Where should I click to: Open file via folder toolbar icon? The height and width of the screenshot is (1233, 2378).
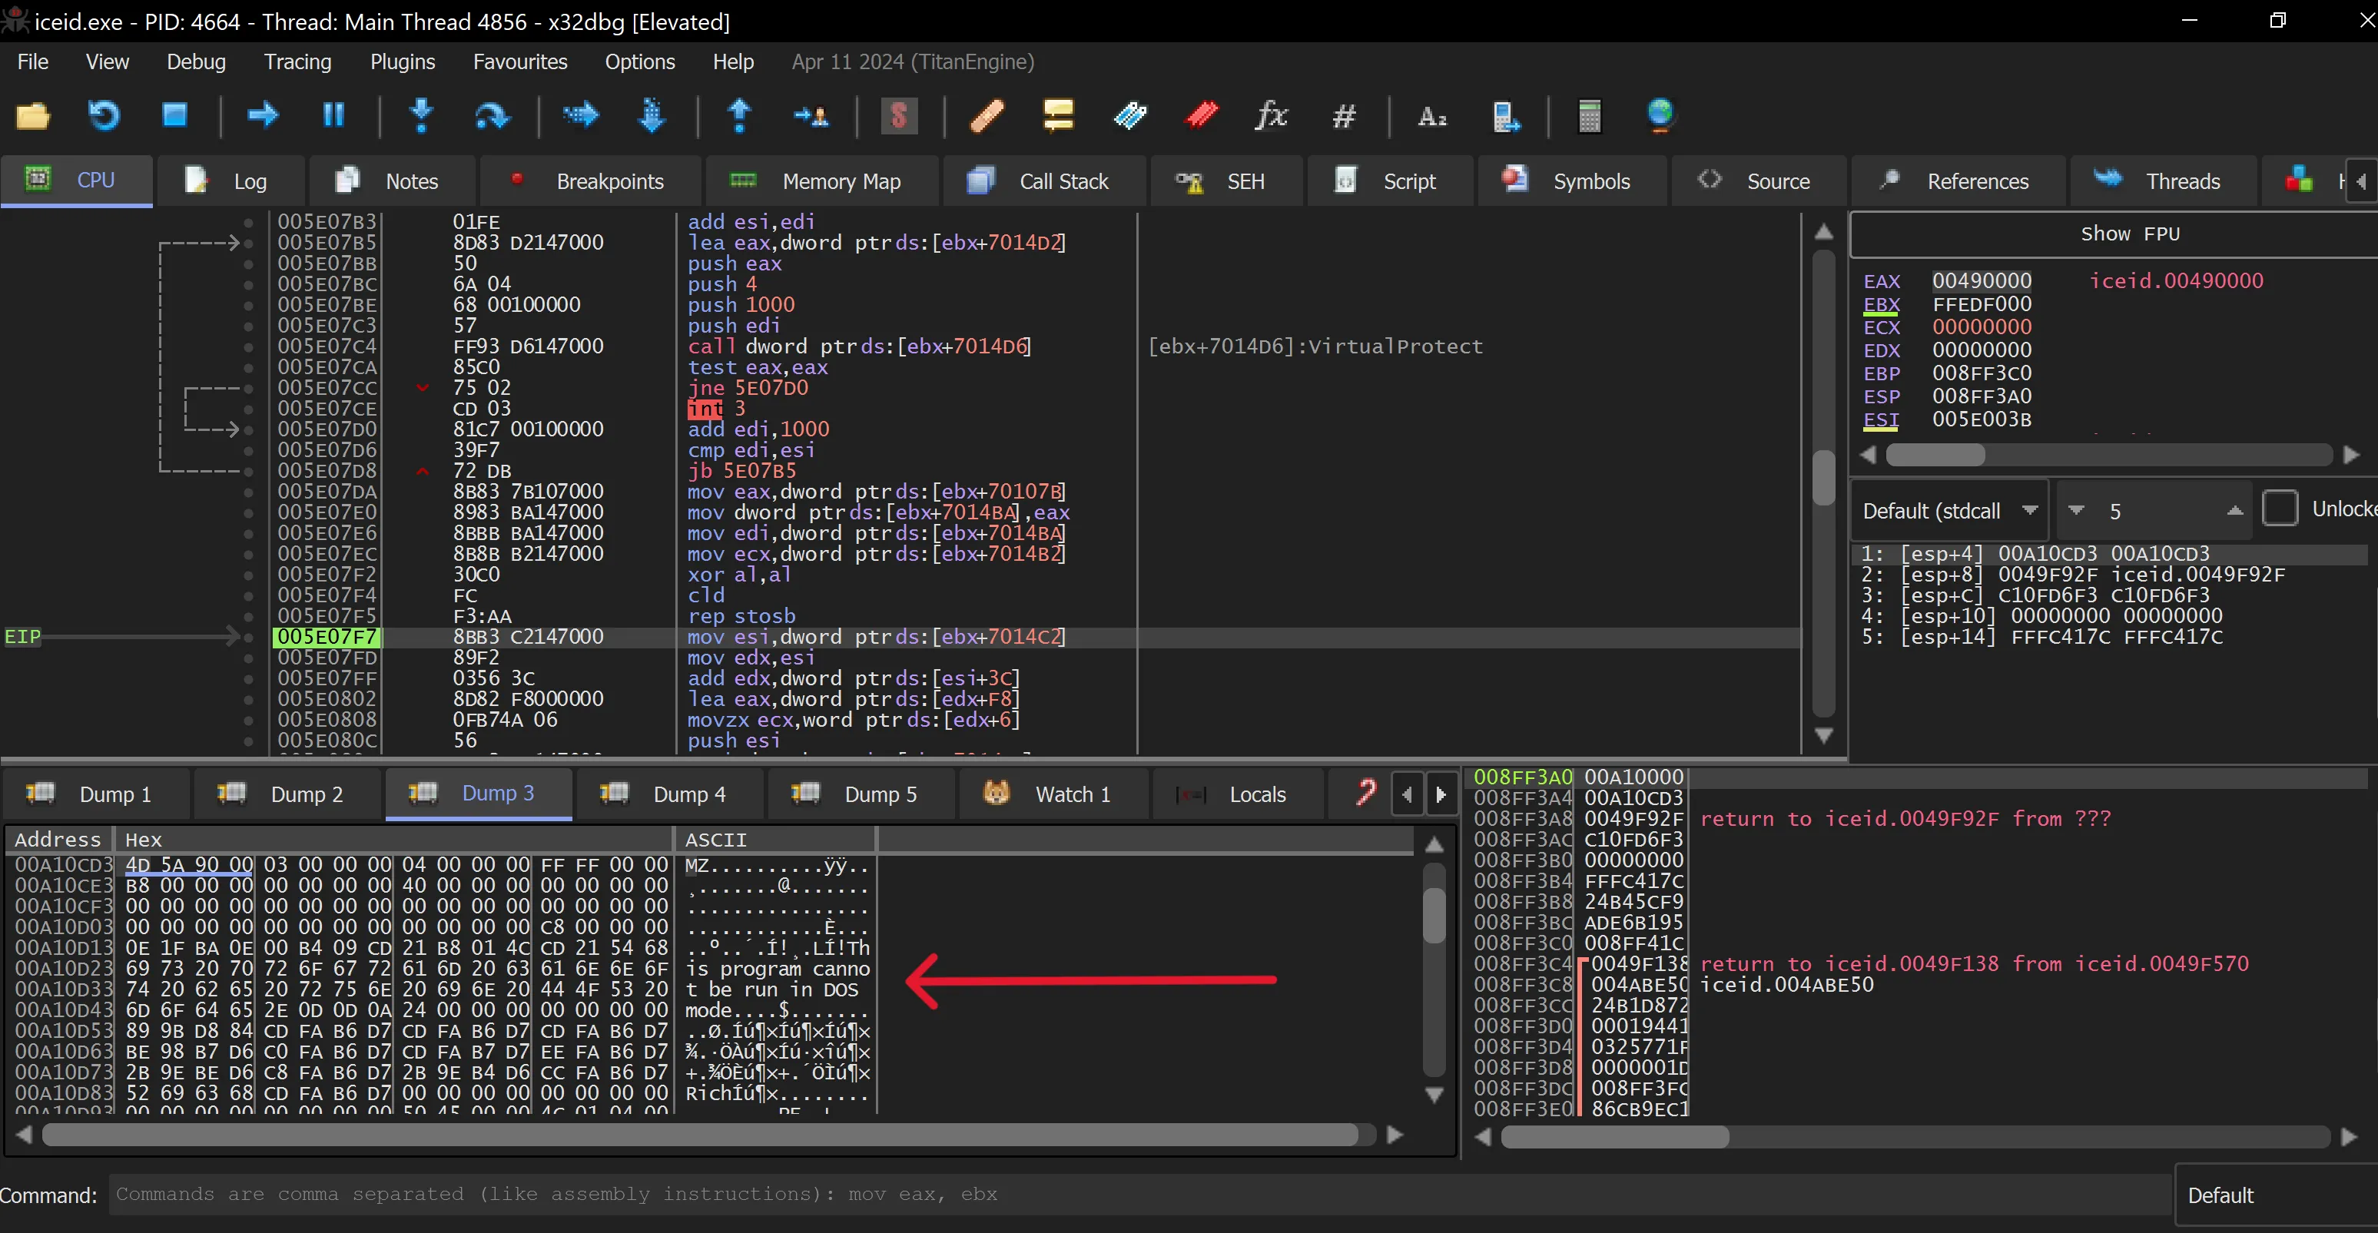coord(33,116)
